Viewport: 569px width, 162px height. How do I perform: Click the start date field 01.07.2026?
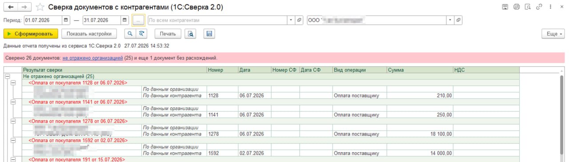pos(43,20)
